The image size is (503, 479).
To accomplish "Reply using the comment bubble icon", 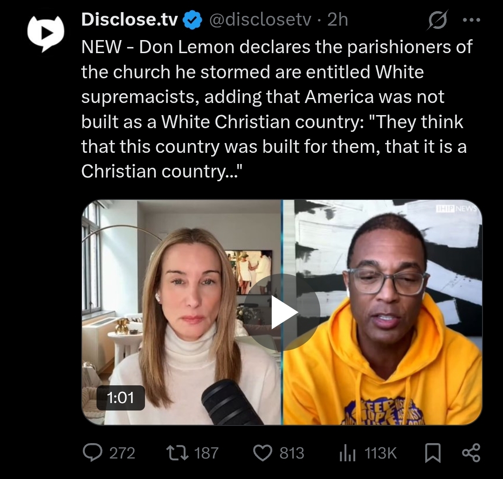I will pos(93,452).
